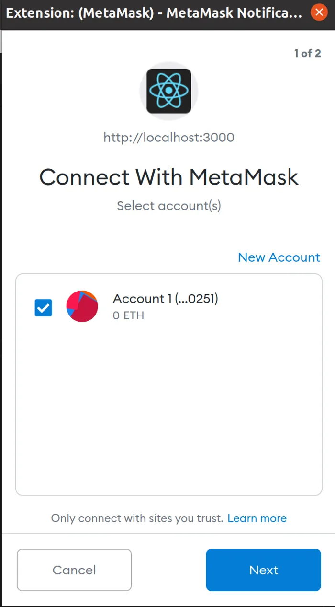Click the 0 ETH balance label

(128, 315)
